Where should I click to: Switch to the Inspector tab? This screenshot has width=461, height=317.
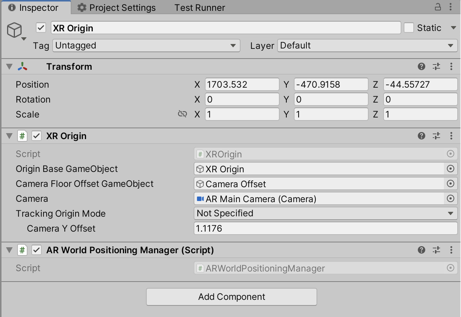click(x=36, y=7)
